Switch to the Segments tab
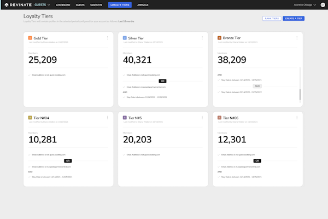Viewport: 328px width, 219px height. click(97, 4)
